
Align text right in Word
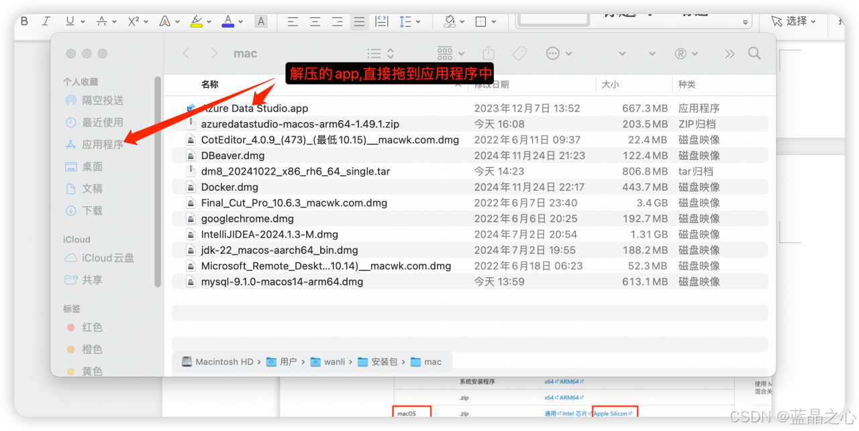click(x=337, y=21)
